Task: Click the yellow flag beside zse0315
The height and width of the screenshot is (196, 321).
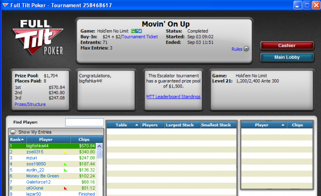Action: coord(66,152)
